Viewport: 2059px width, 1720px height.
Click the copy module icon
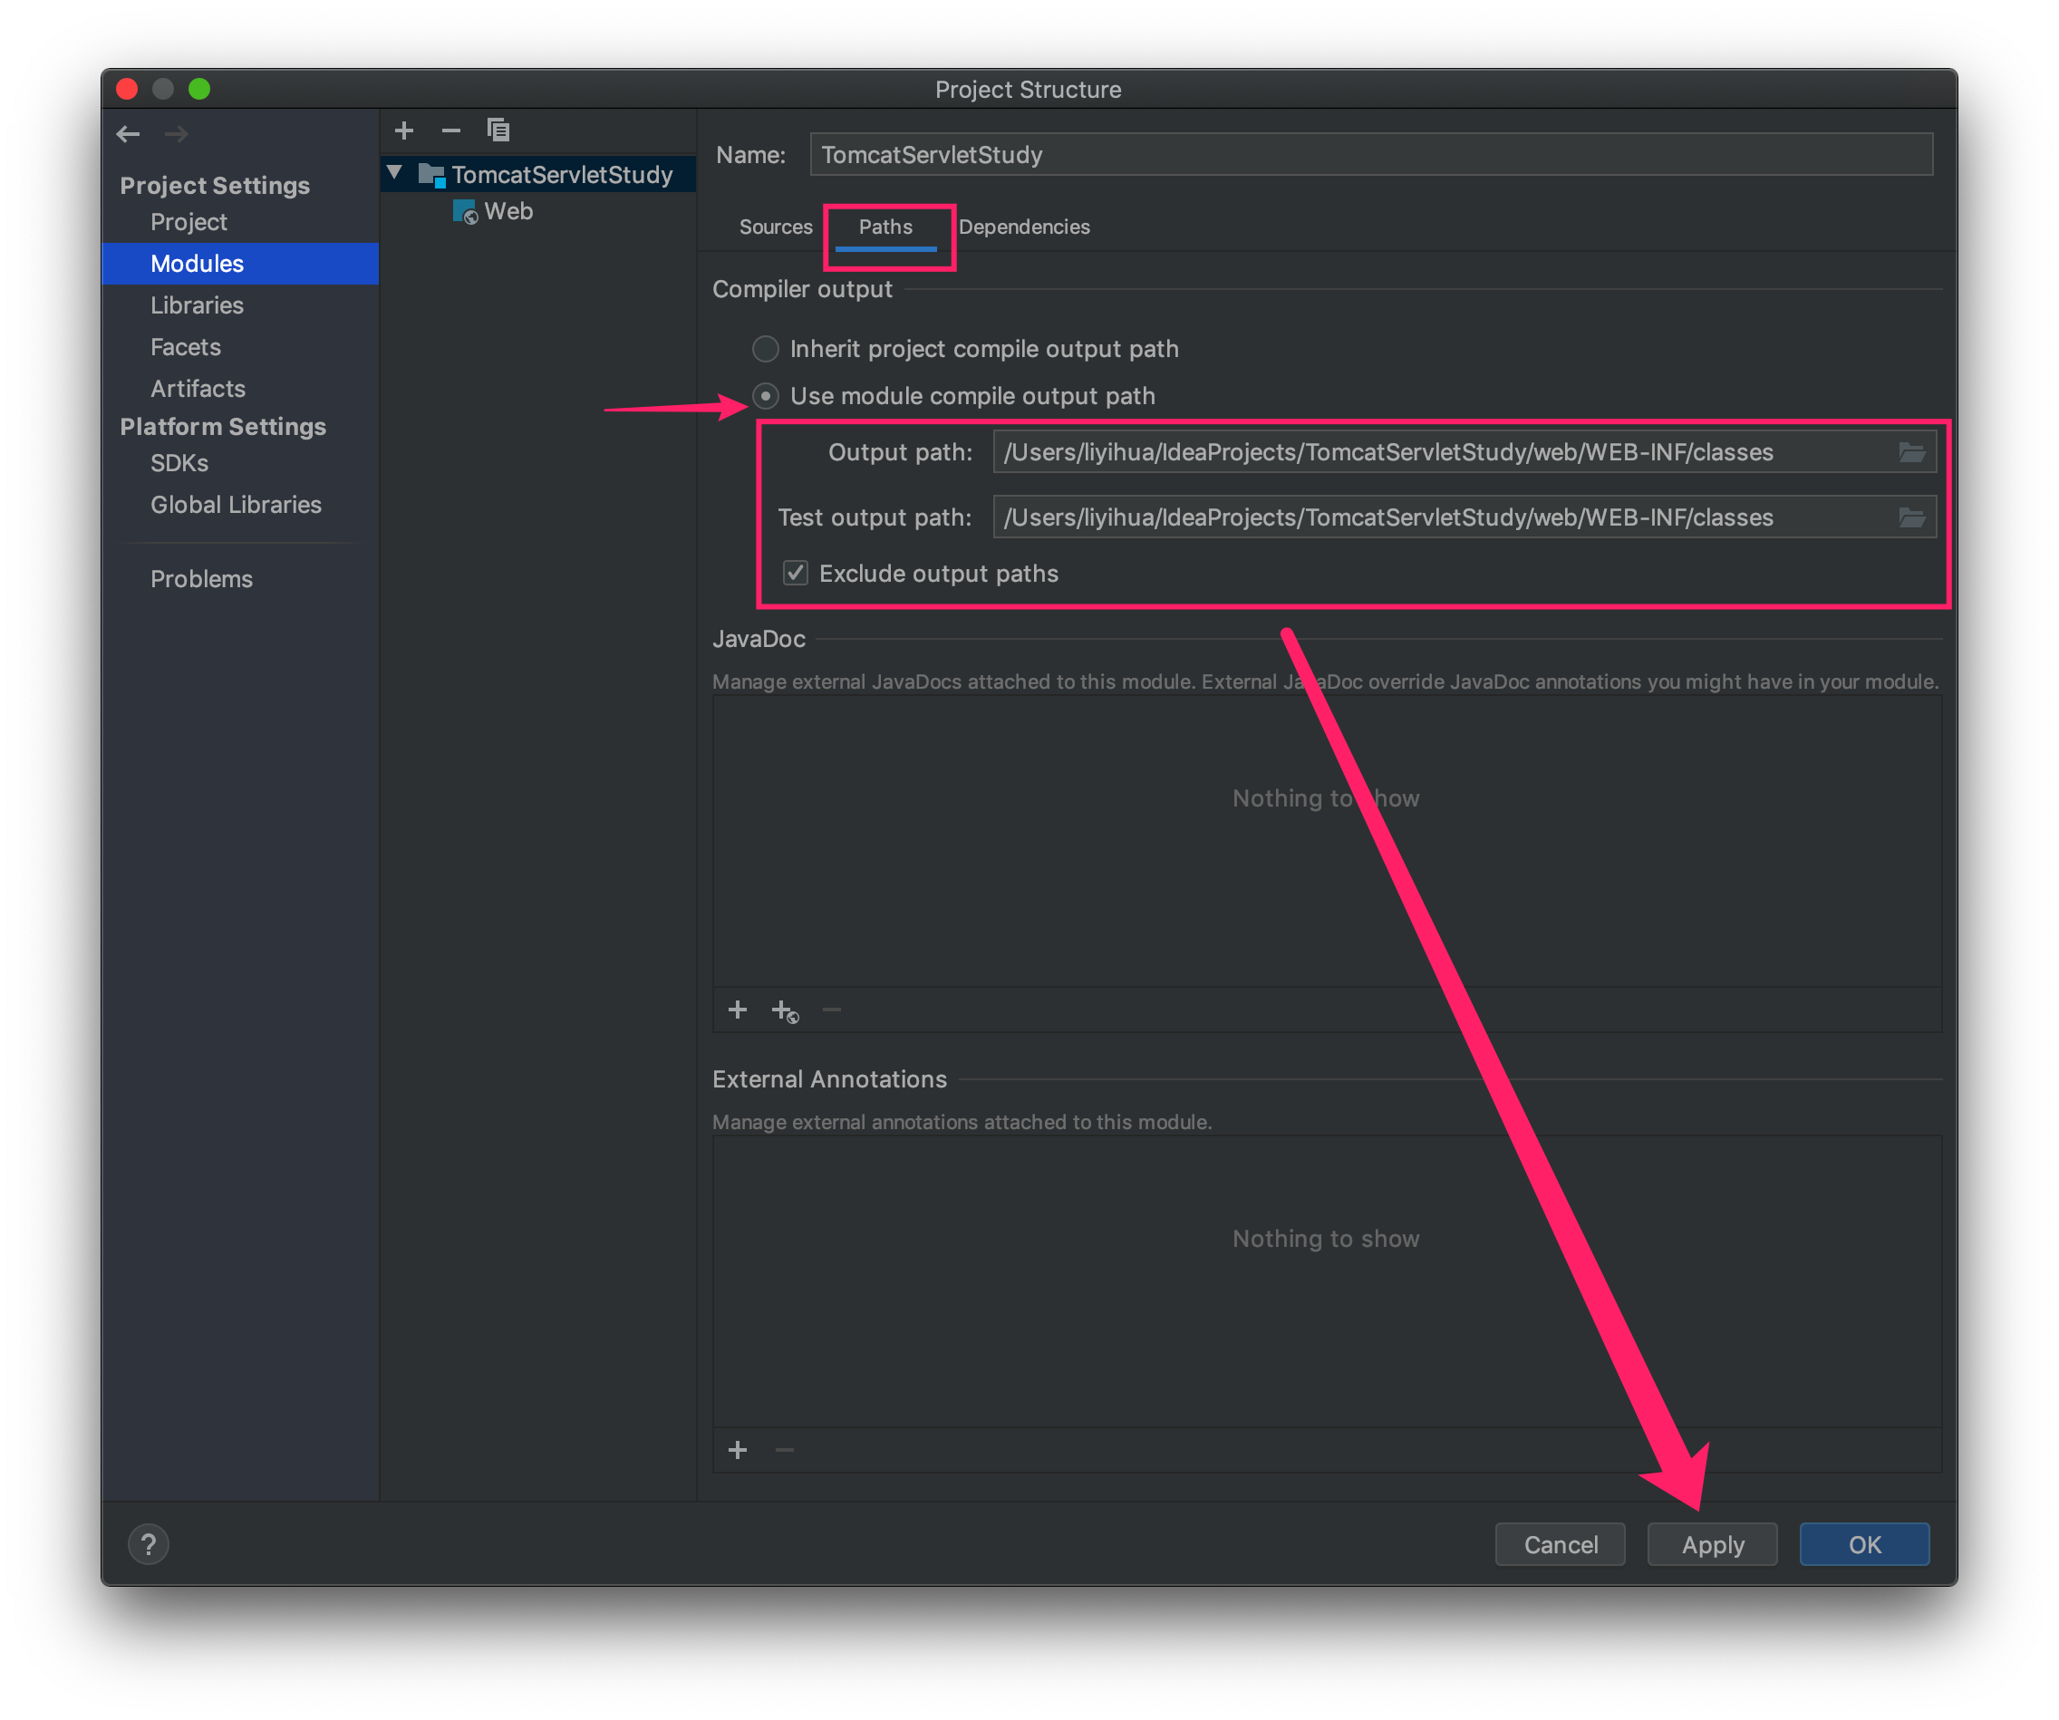tap(498, 130)
